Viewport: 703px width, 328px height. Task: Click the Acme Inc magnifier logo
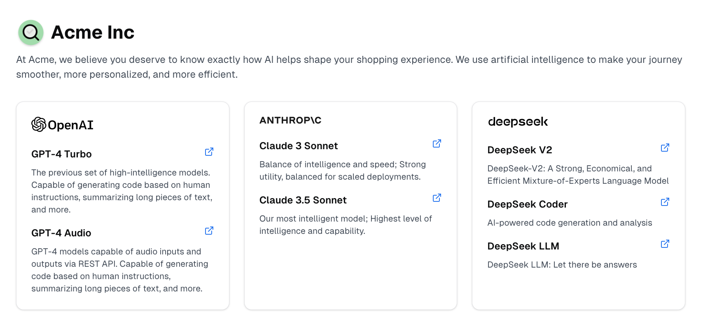click(x=31, y=32)
